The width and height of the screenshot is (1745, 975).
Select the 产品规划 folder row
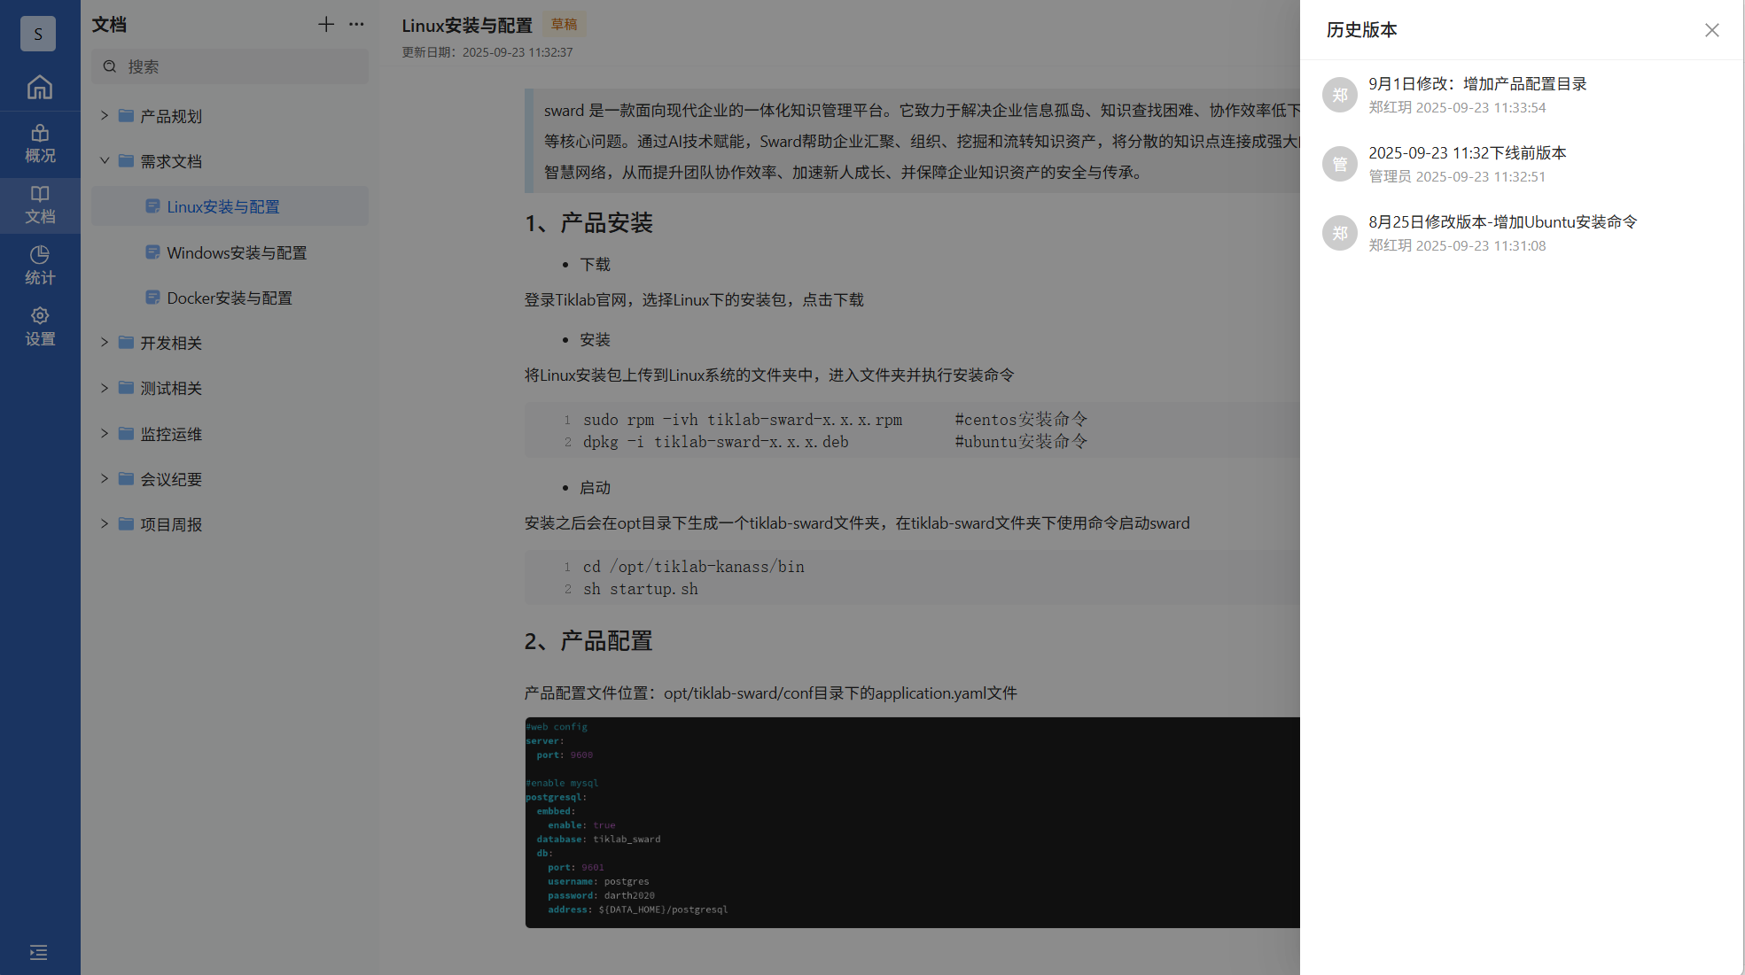pos(230,116)
